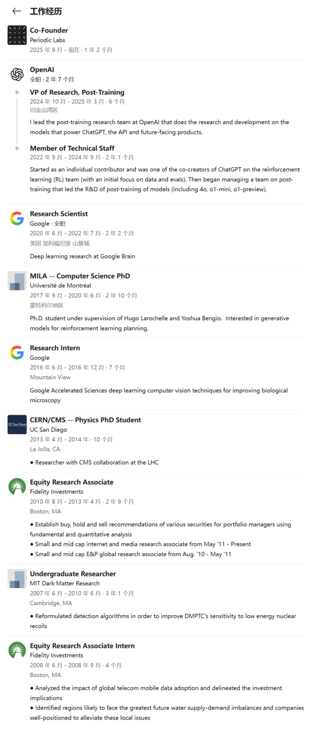
Task: Click MIT Dark Matter Research placeholder logo
Action: click(17, 578)
